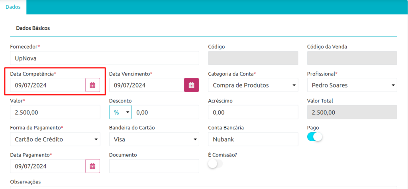The height and width of the screenshot is (189, 408).
Task: Change the Desconto type percent selector
Action: point(120,112)
